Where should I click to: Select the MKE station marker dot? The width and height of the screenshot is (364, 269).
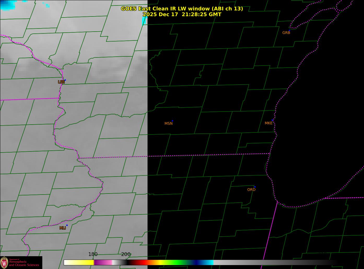click(x=272, y=120)
